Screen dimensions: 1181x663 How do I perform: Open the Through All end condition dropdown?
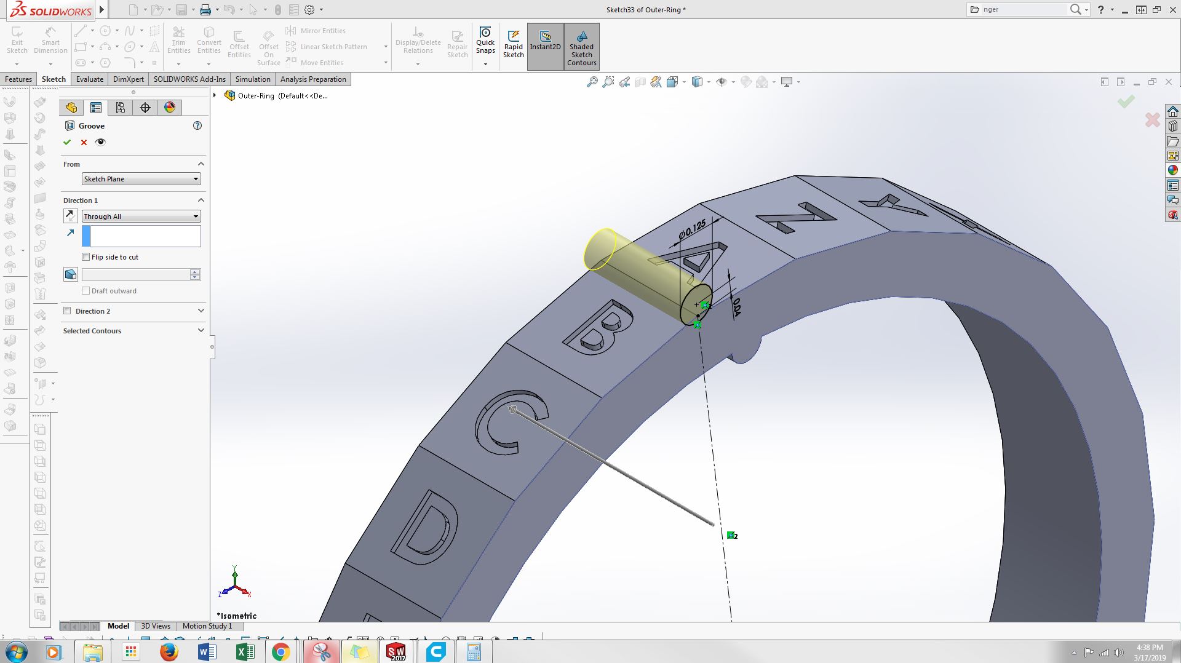tap(141, 216)
